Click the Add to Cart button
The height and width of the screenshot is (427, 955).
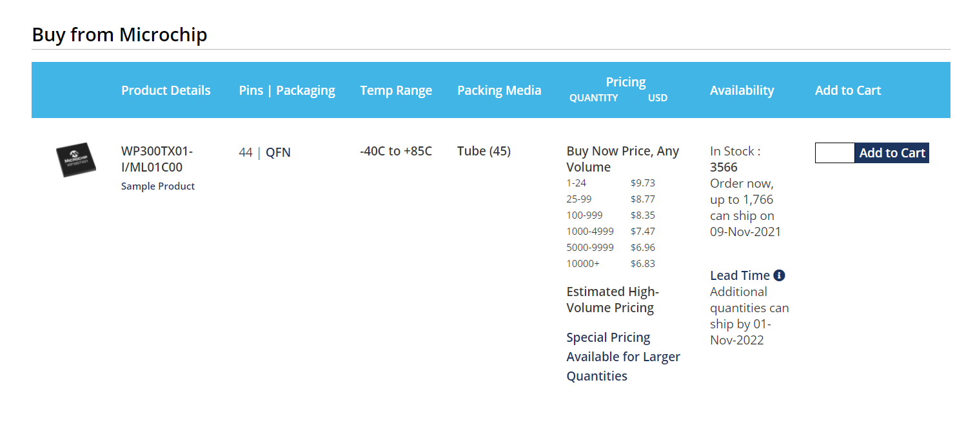click(x=892, y=153)
